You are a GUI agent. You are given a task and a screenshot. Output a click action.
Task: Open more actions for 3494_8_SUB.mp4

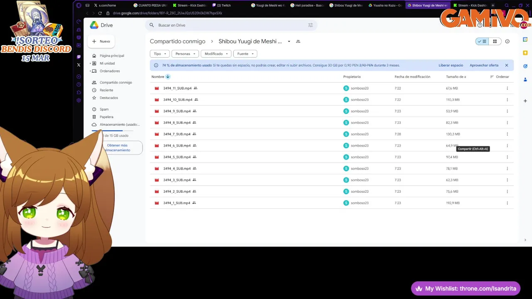[507, 123]
